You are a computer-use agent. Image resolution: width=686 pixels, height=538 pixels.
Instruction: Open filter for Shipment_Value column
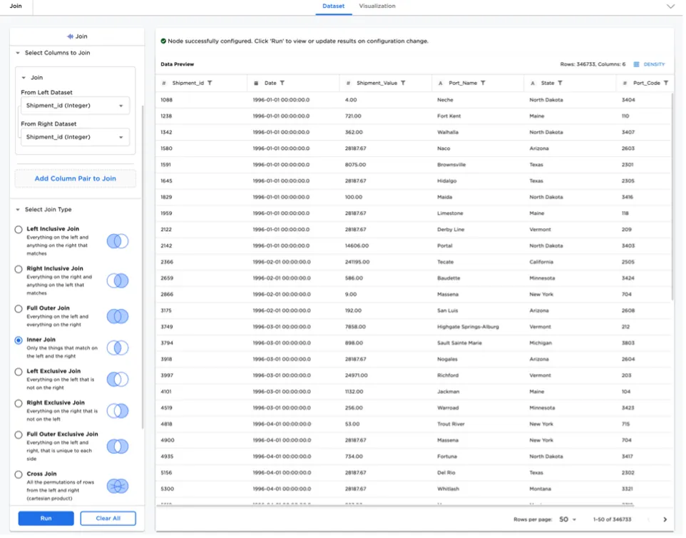tap(403, 83)
